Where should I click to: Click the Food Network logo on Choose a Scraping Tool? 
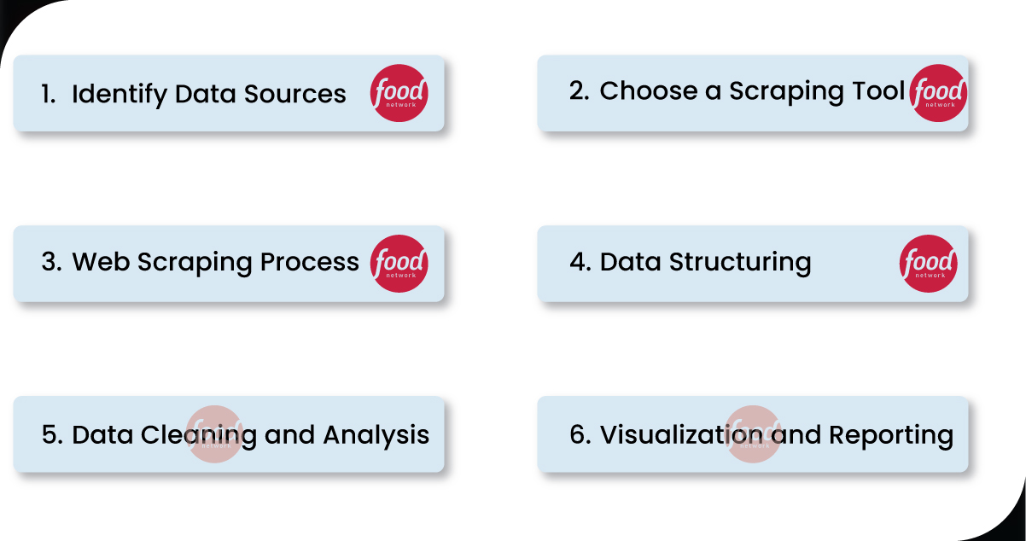(x=938, y=92)
